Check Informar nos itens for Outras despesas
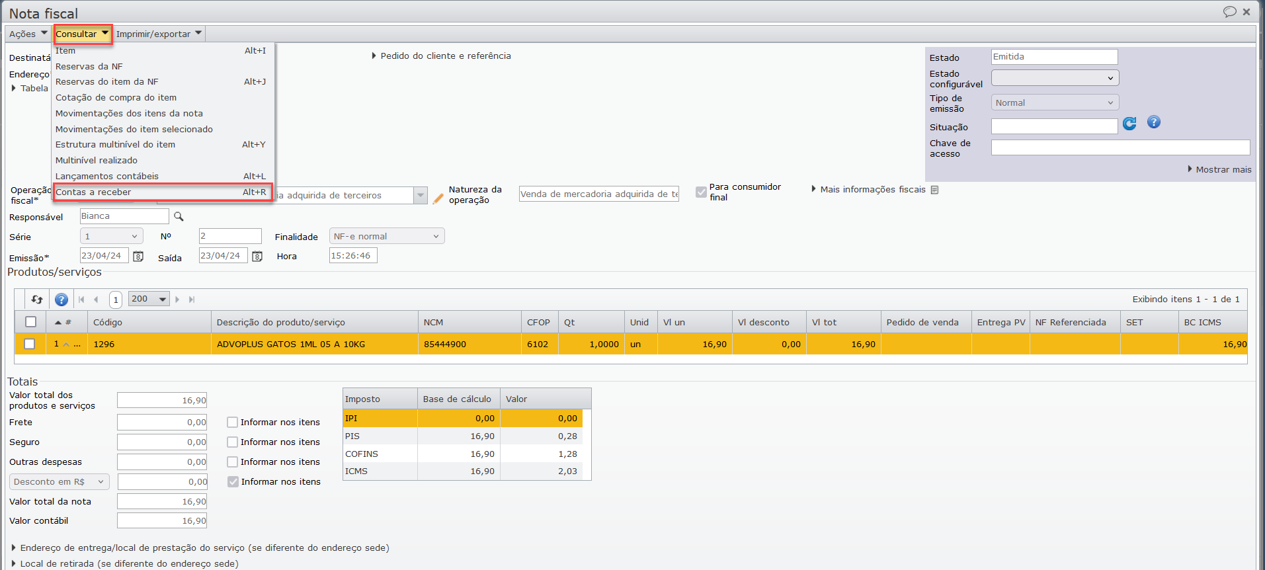This screenshot has height=570, width=1265. [232, 462]
